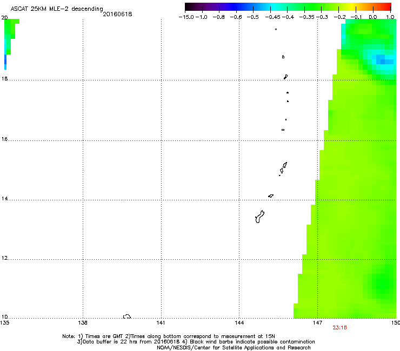This screenshot has width=400, height=351.
Task: Click the longitude label '144'
Action: 239,323
